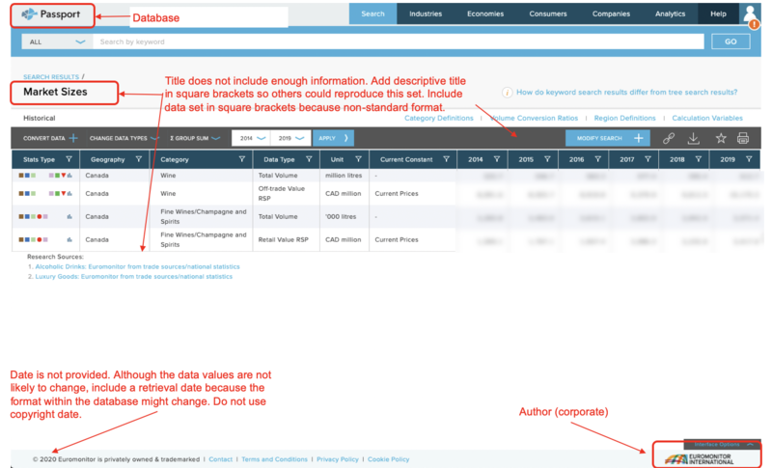Click the GO search button
772x468 pixels.
[x=731, y=41]
